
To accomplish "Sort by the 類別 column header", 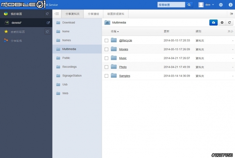I will tap(198, 32).
